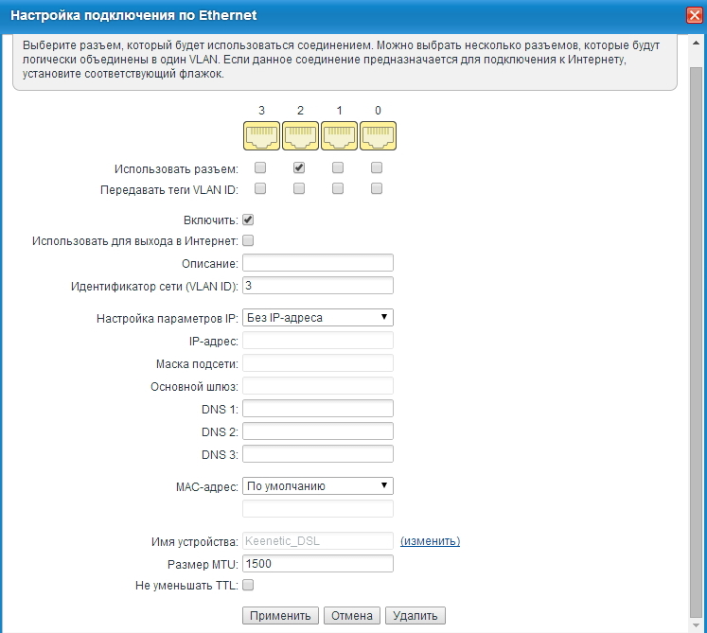Click the Ethernet port 1 icon
The image size is (707, 633).
(339, 136)
